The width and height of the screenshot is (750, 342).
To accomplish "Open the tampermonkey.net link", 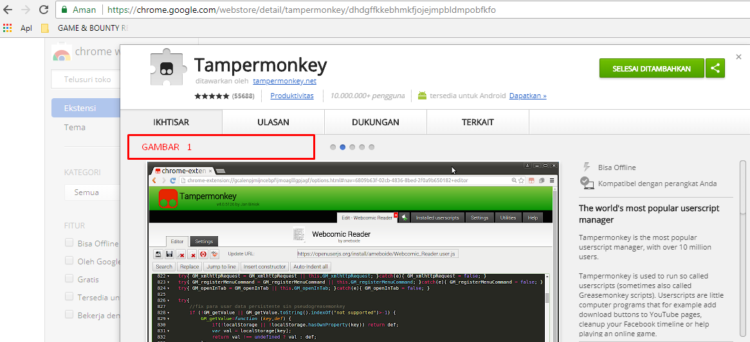I will (284, 81).
